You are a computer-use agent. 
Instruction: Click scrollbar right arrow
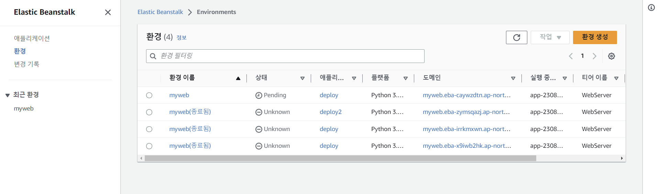[622, 158]
